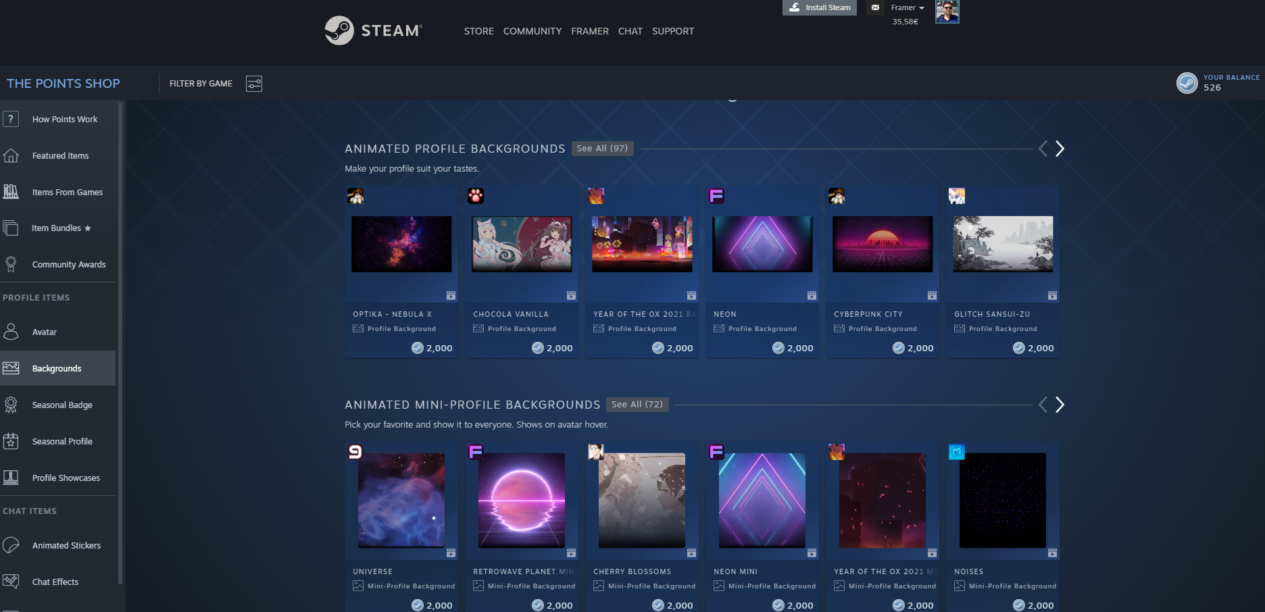The width and height of the screenshot is (1265, 612).
Task: Show previous animated profile backgrounds
Action: coord(1043,149)
